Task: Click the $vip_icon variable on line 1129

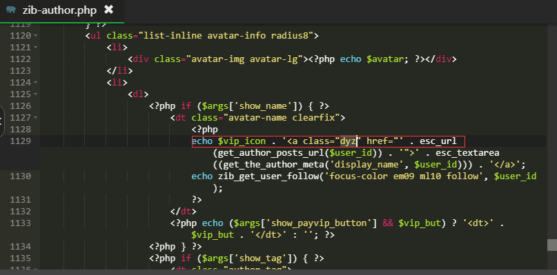Action: click(x=242, y=141)
